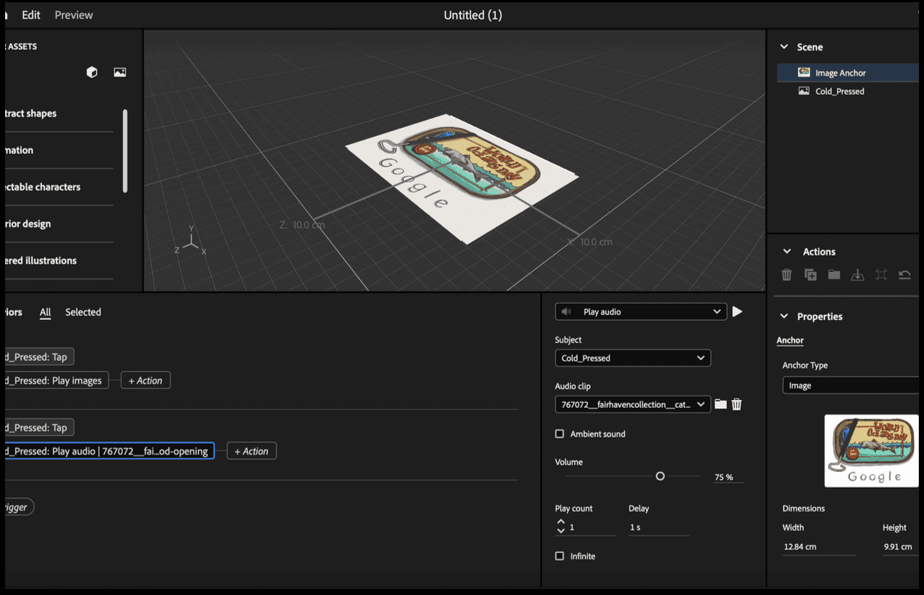
Task: Select the Image Anchor item in Scene
Action: 848,73
